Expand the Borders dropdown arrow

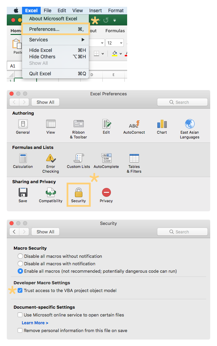coord(103,54)
